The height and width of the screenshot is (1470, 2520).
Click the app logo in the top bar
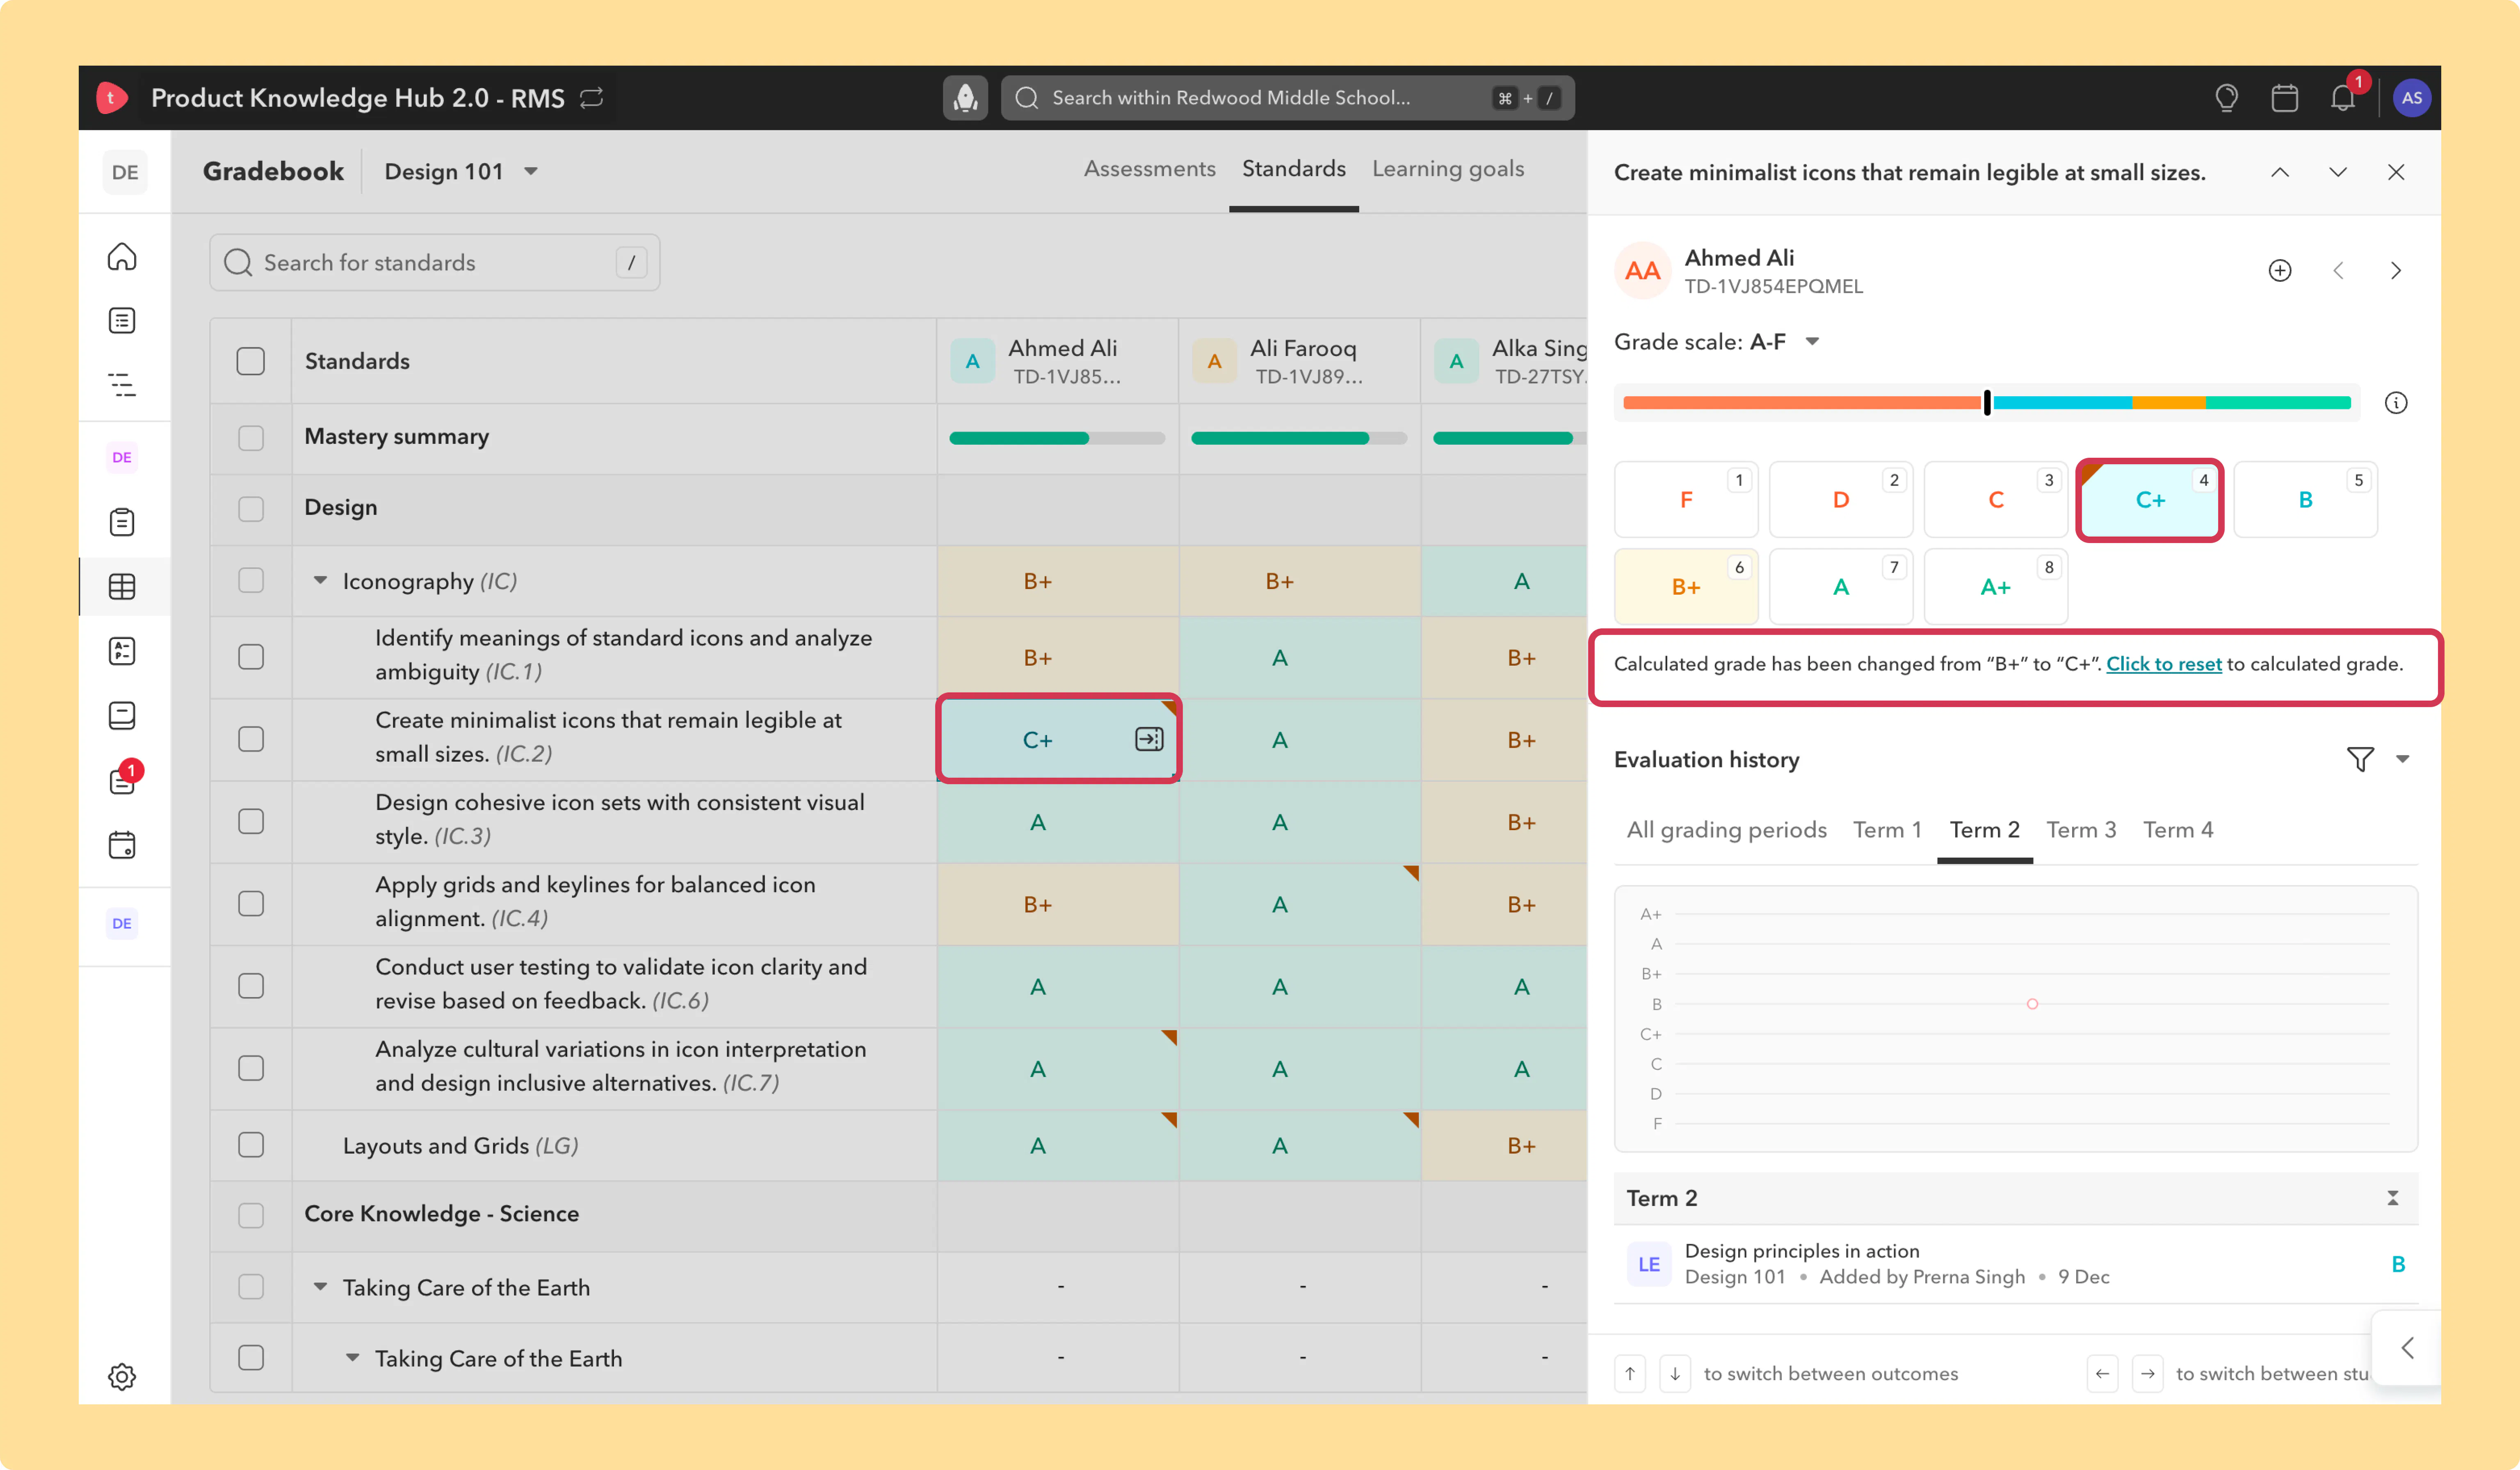click(112, 98)
